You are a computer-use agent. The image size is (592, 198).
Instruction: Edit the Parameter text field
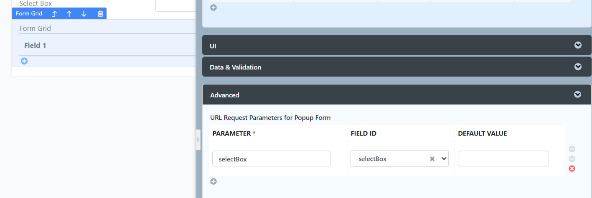[272, 158]
